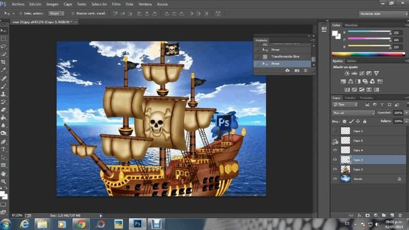
Task: Select the Zoom tool
Action: 3,181
